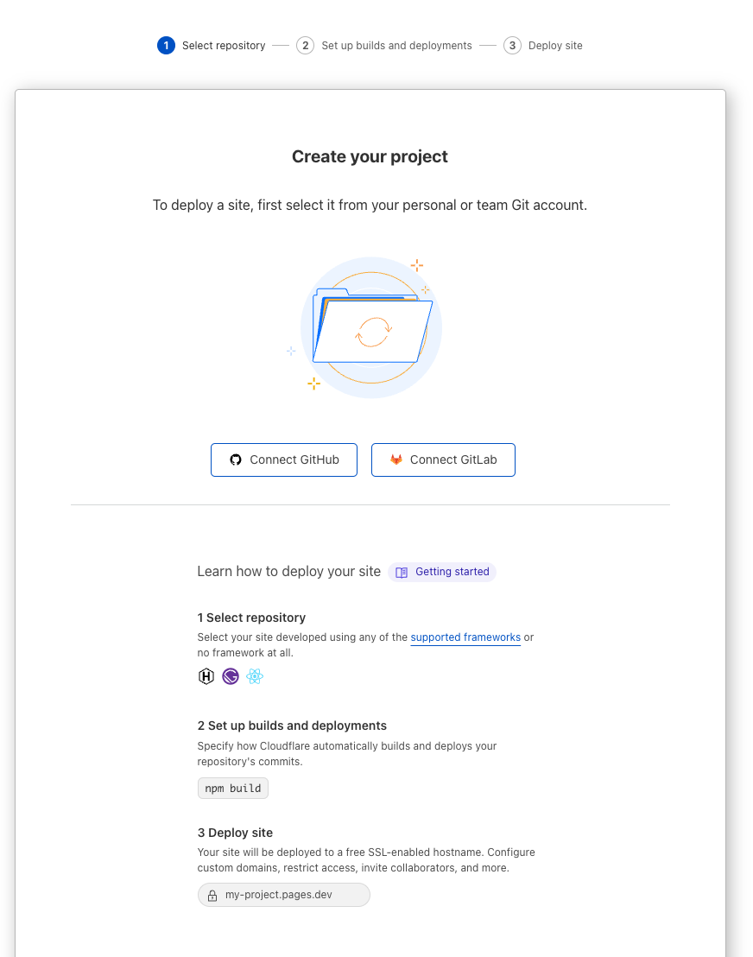Click the Hugo framework hexagon icon
This screenshot has width=753, height=957.
tap(206, 676)
